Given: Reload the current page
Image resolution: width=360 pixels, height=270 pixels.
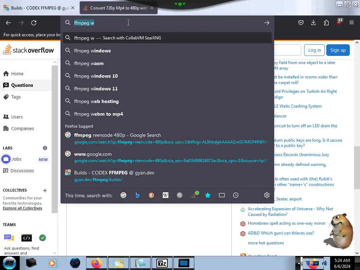Looking at the screenshot, I should 34,23.
